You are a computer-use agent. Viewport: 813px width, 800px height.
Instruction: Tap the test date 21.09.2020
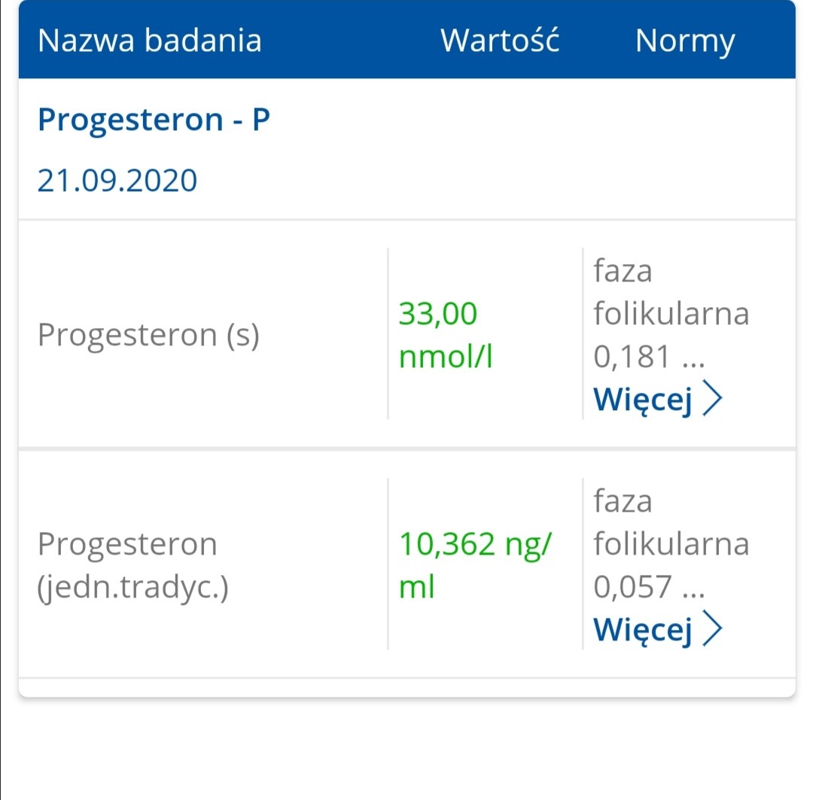(117, 181)
